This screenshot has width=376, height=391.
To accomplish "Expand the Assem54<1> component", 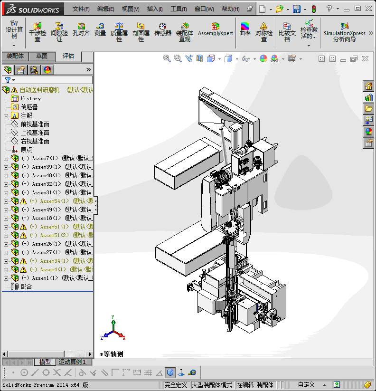I will click(6, 201).
